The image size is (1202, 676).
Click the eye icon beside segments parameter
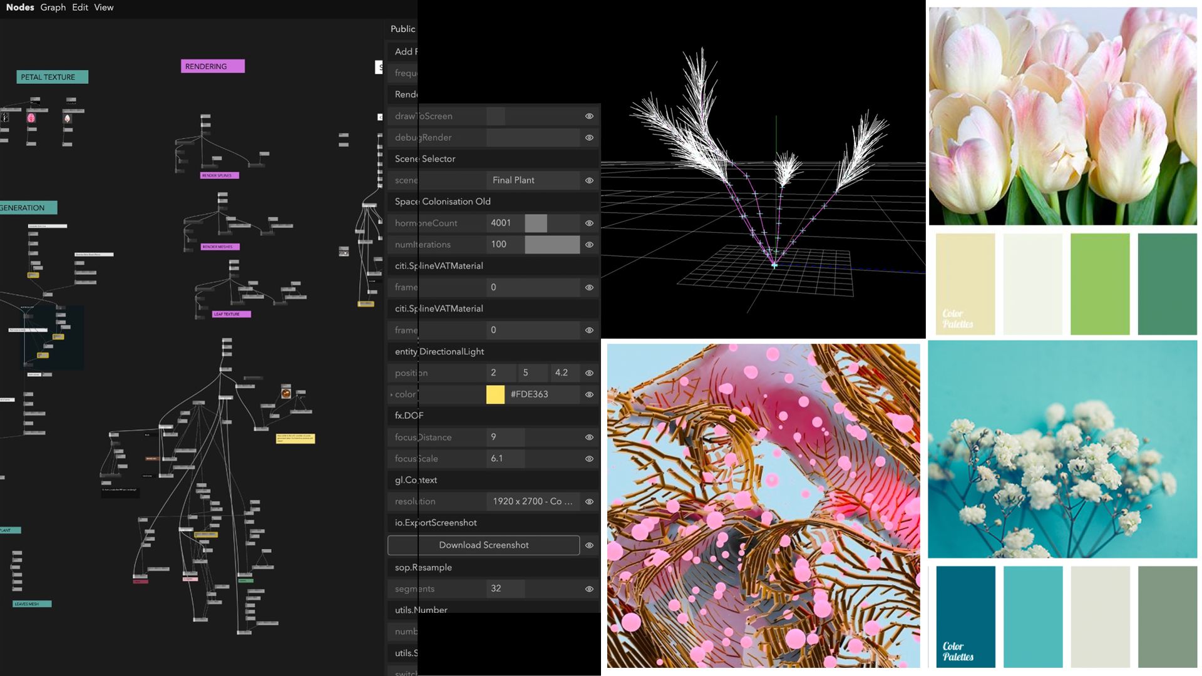589,589
